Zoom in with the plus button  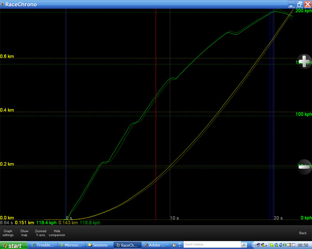pos(305,61)
